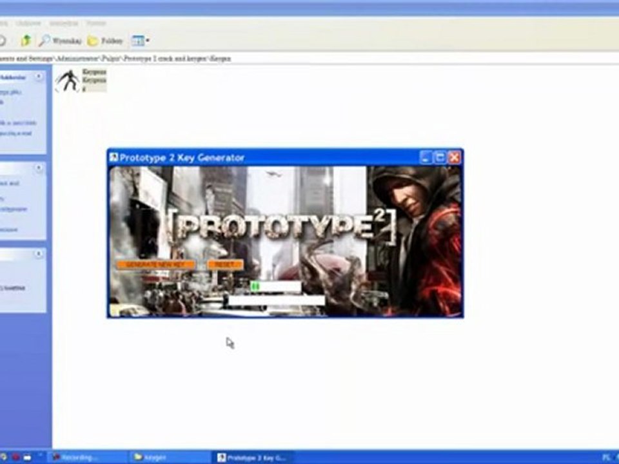Maximize the Prototype 2 Key Generator window
This screenshot has width=619, height=464.
(x=440, y=157)
